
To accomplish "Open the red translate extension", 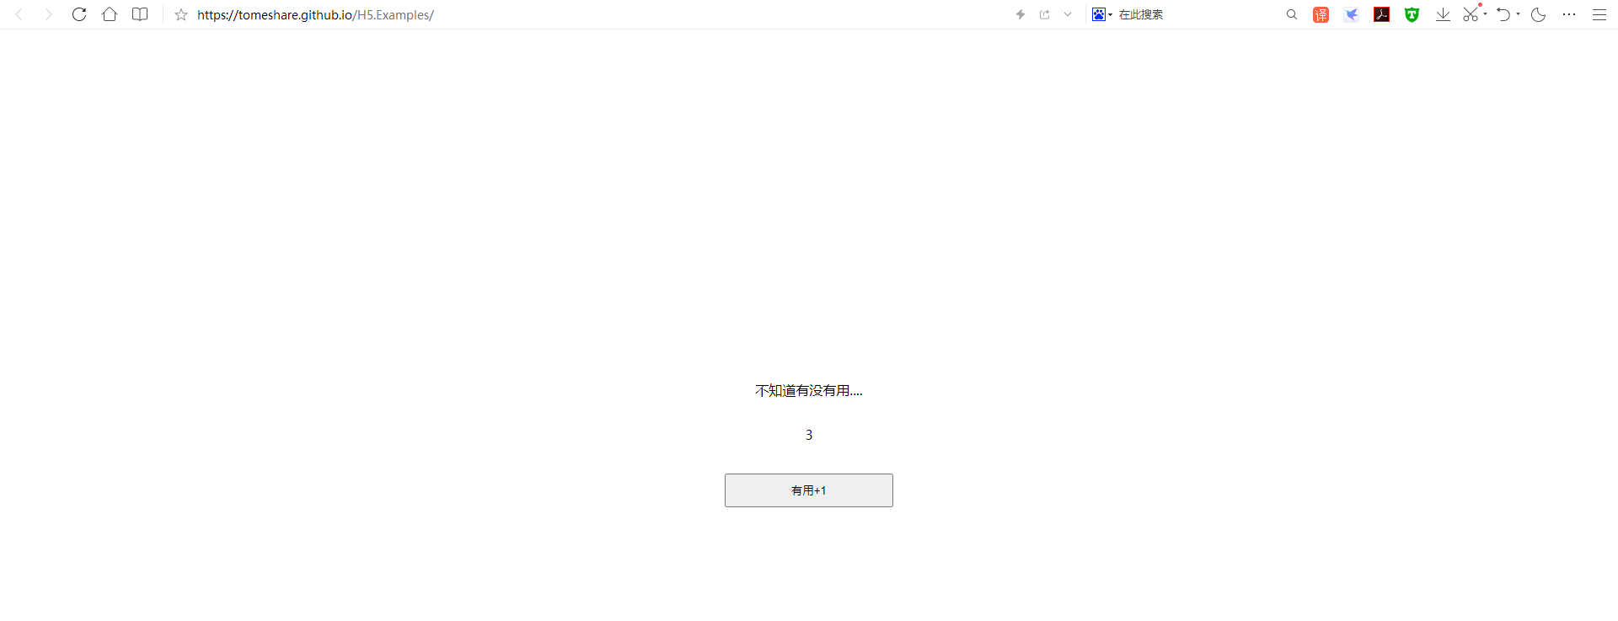I will tap(1321, 14).
